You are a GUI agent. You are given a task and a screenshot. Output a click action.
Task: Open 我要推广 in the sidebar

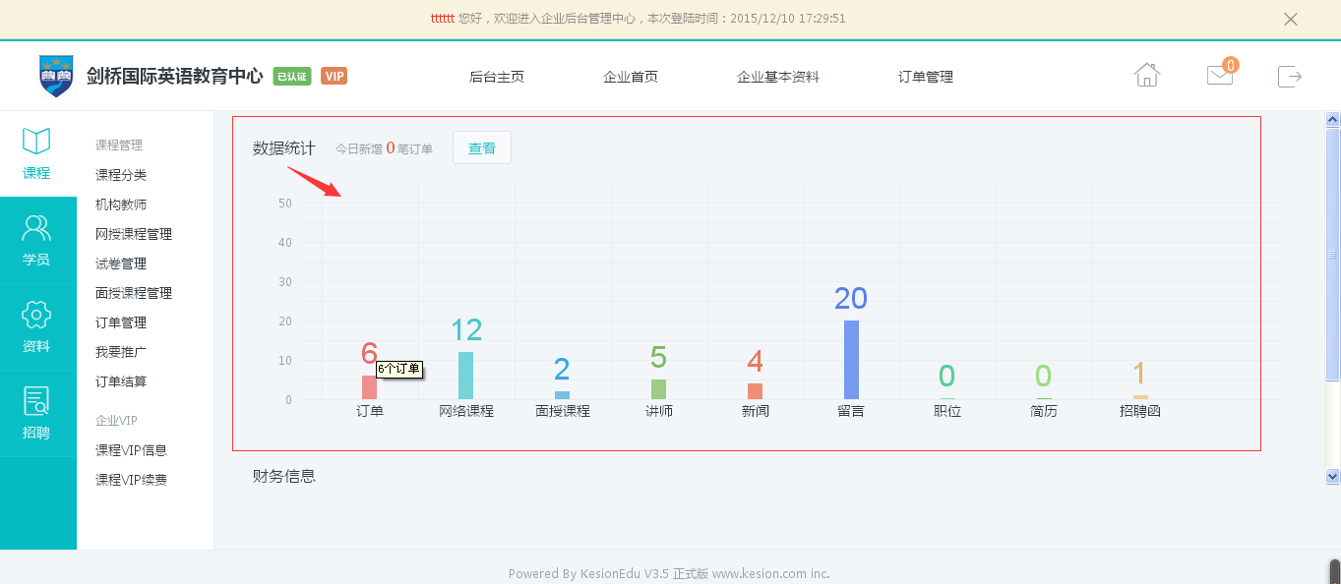coord(120,352)
